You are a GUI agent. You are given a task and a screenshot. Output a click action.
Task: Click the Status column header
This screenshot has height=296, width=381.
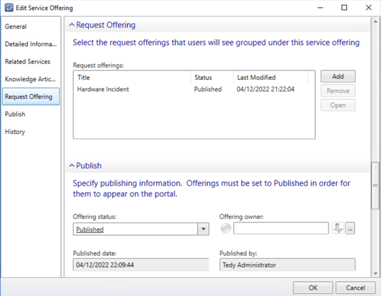click(x=212, y=77)
